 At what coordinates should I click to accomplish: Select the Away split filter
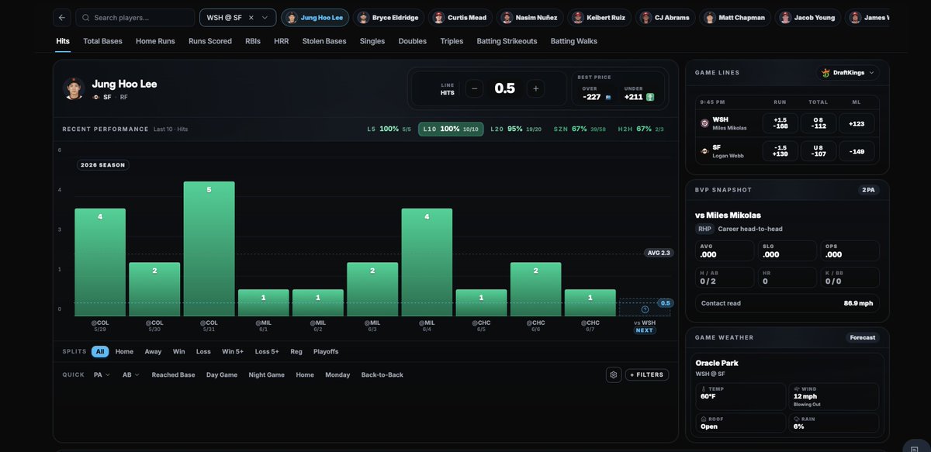pos(153,351)
